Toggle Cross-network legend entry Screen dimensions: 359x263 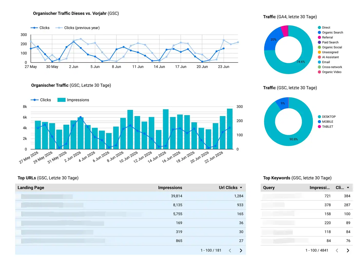click(330, 67)
